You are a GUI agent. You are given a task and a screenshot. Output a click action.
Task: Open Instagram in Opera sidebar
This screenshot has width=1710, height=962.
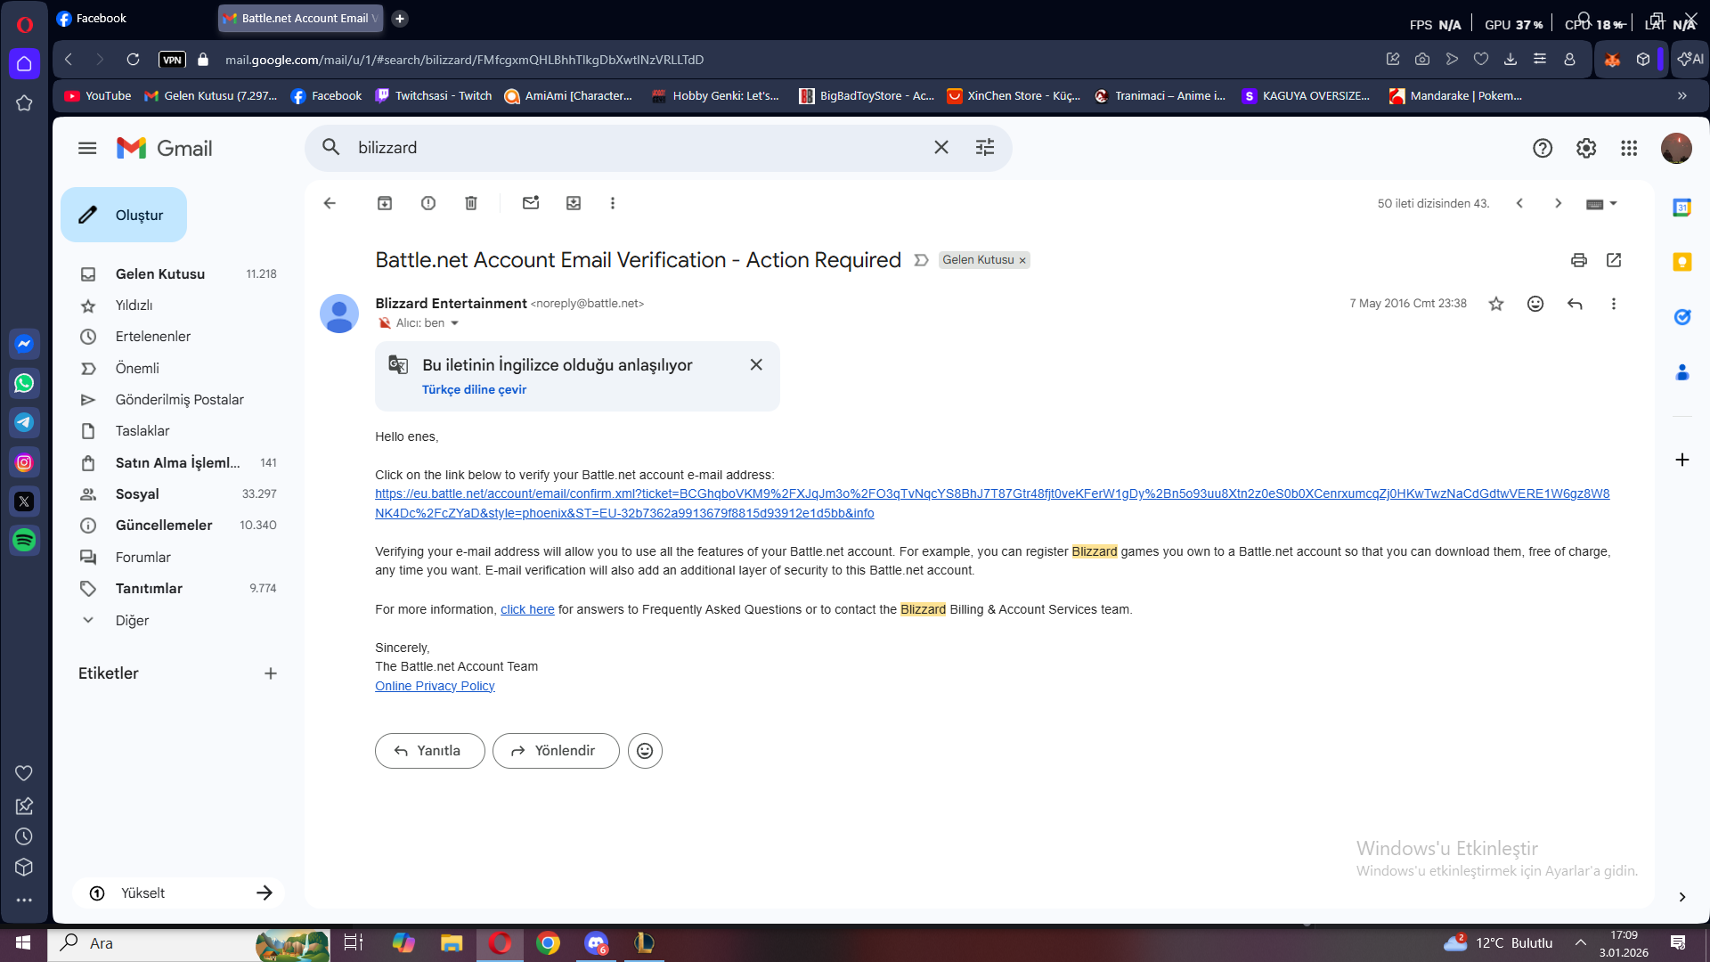pos(24,462)
